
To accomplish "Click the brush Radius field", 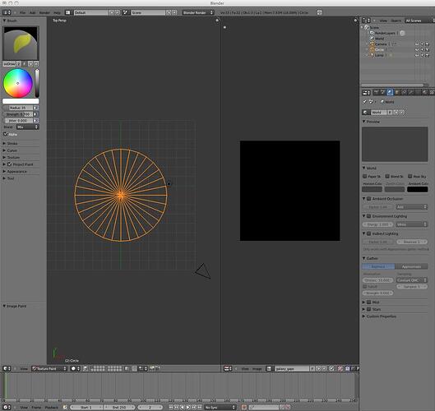I will click(18, 108).
